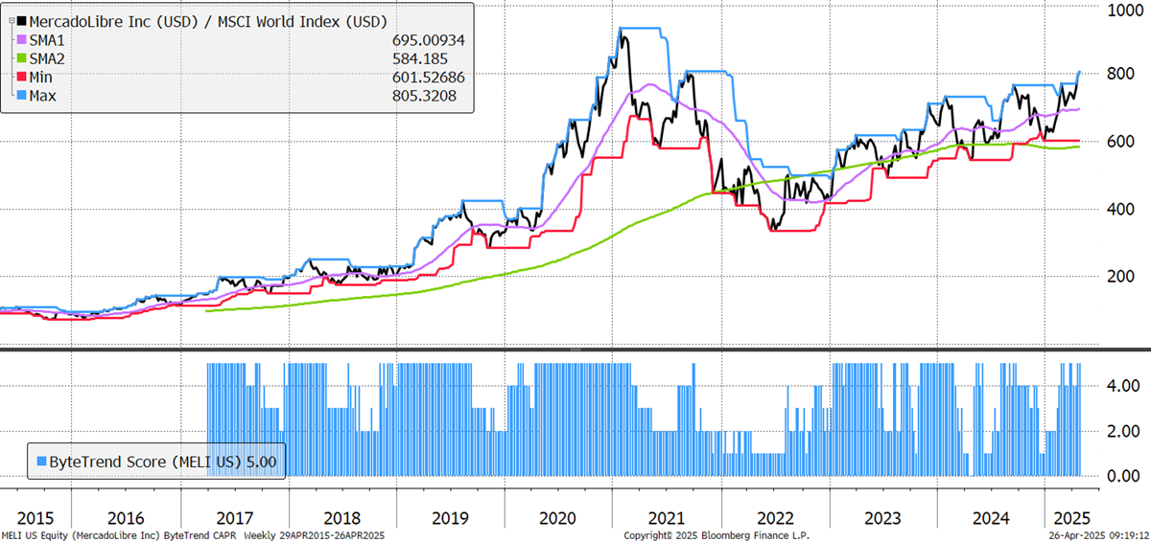
Task: Select the Max legend label
Action: 45,96
